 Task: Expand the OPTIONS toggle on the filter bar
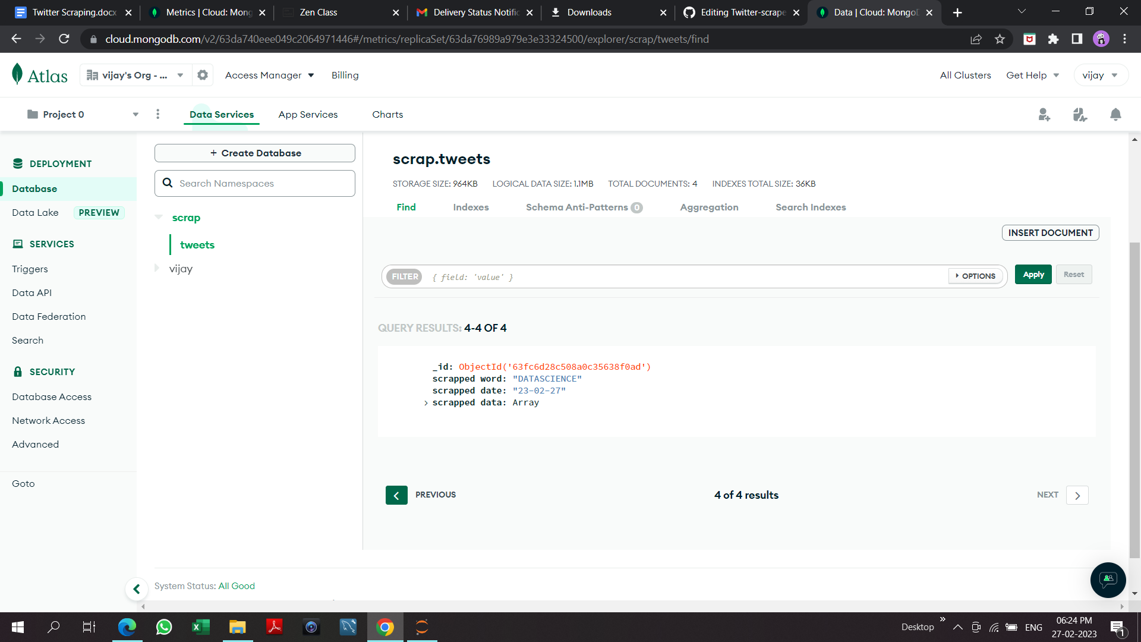(x=975, y=276)
